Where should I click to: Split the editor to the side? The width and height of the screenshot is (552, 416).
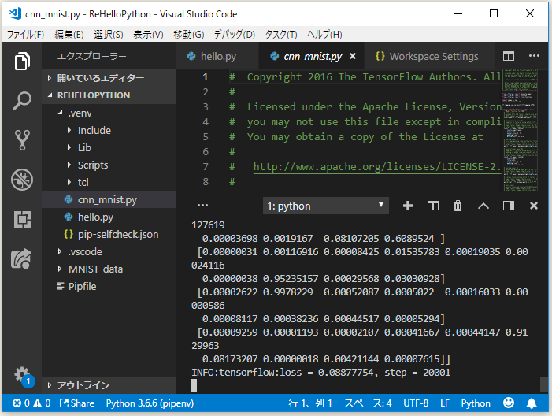(509, 56)
